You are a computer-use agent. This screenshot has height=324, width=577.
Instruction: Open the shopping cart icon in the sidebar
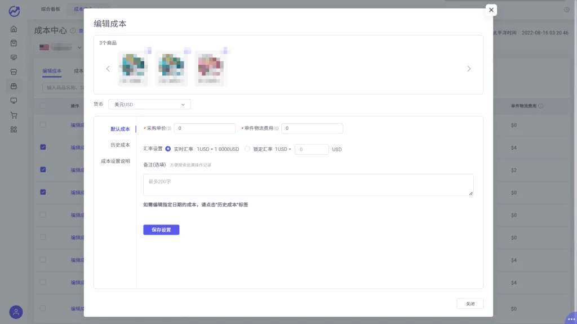[14, 115]
